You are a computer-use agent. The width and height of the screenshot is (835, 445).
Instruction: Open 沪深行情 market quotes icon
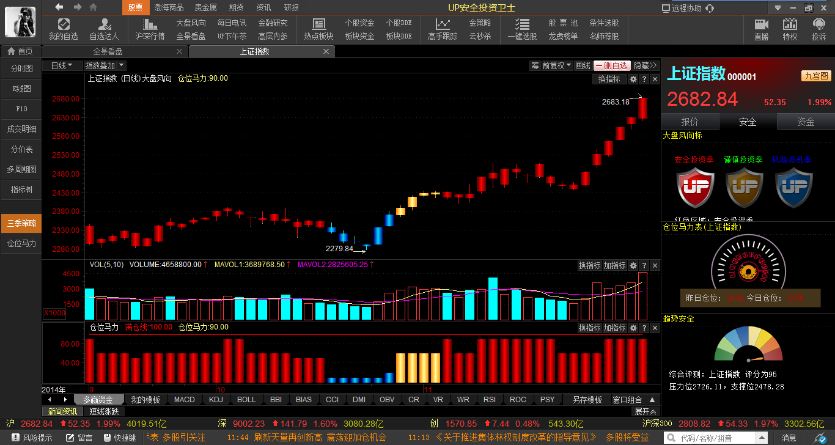click(150, 29)
